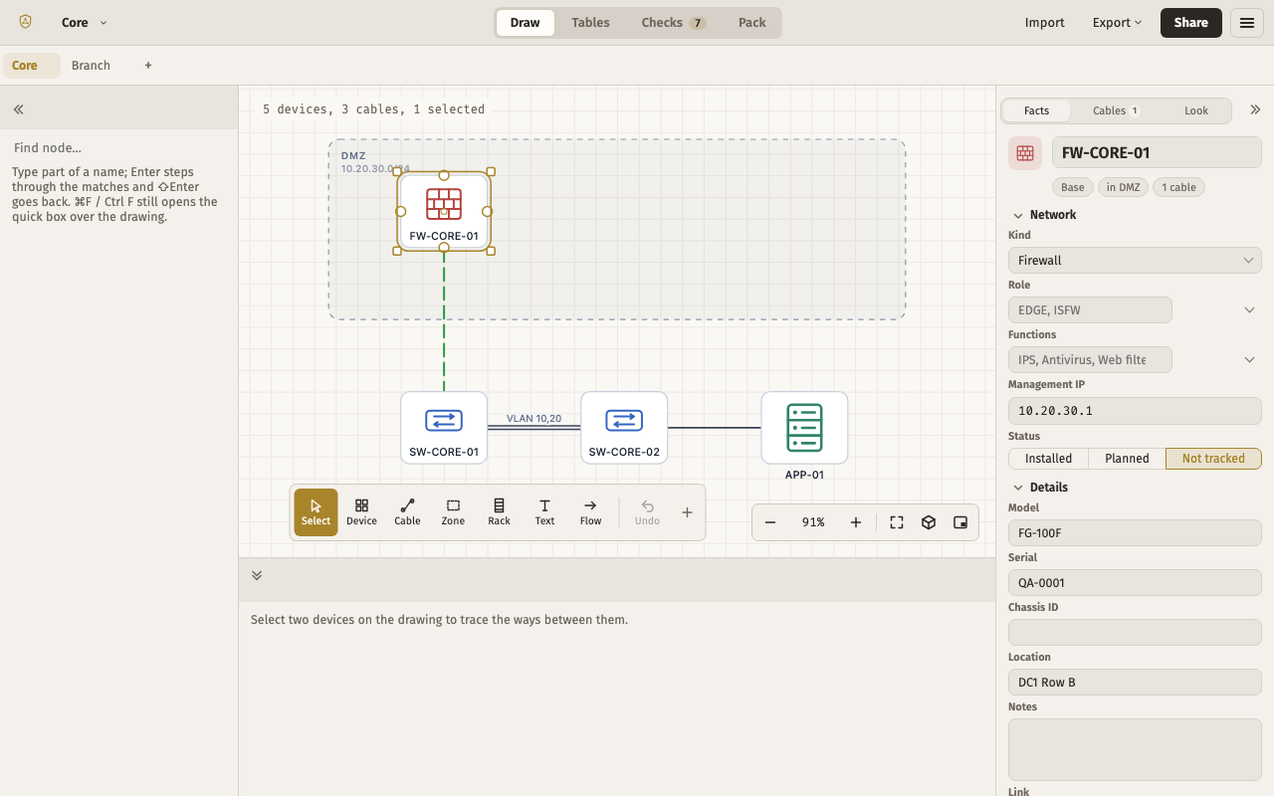1274x796 pixels.
Task: Click the Share button
Action: tap(1191, 23)
